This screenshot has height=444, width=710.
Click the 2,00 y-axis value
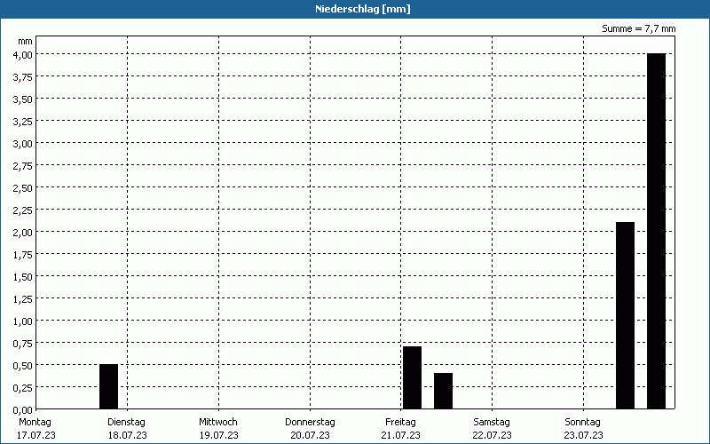pos(23,233)
